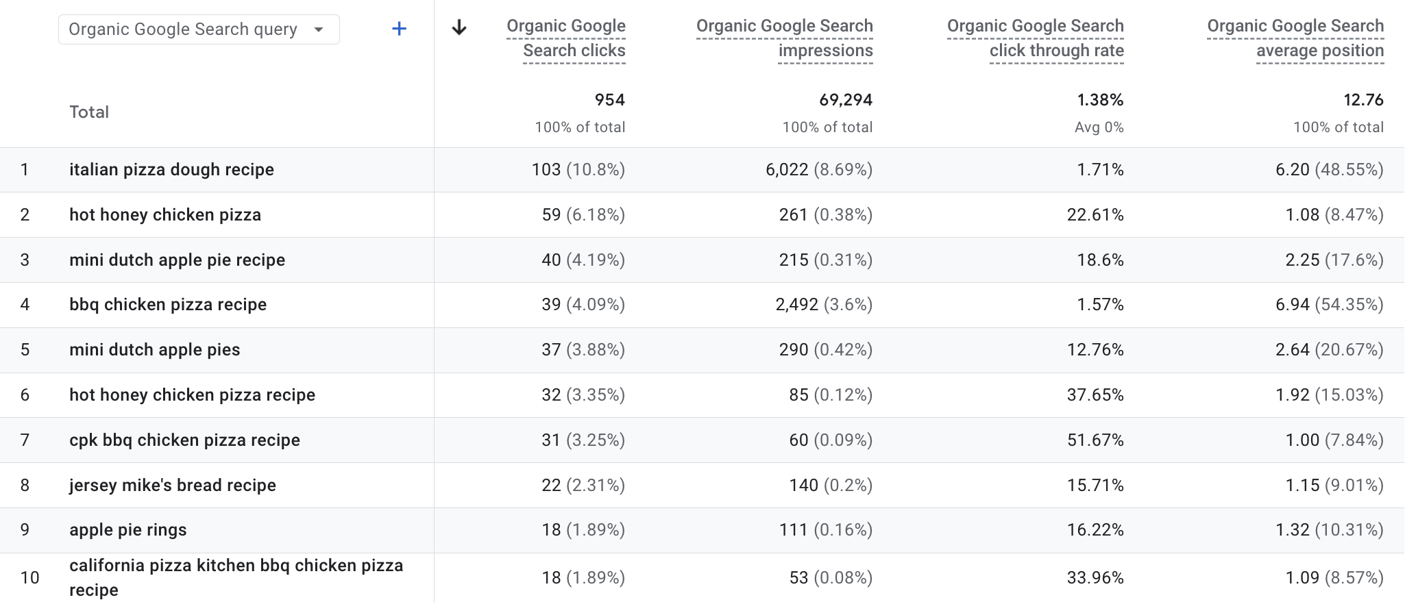The width and height of the screenshot is (1405, 615).
Task: Click the jersey mike's bread recipe query
Action: pyautogui.click(x=173, y=486)
